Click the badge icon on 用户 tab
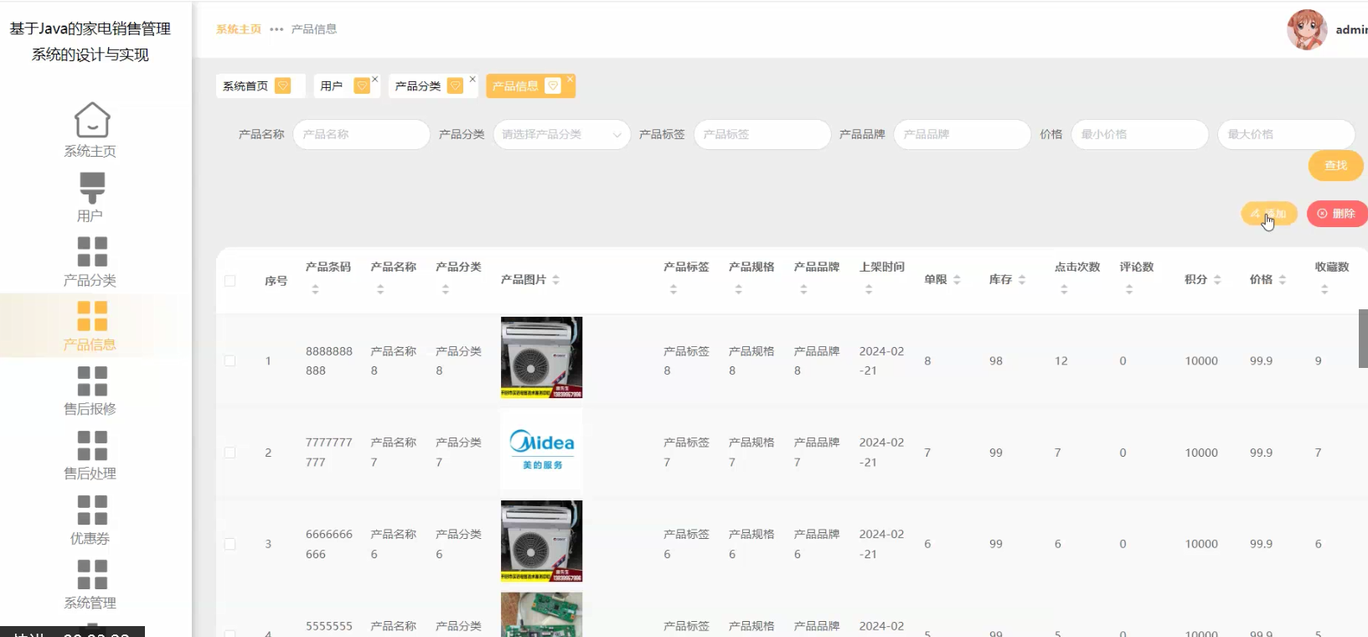 (x=362, y=85)
